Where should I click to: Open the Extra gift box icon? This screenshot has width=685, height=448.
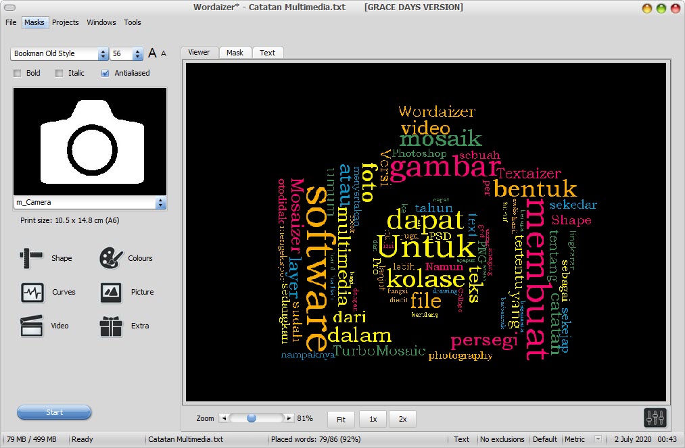coord(111,326)
